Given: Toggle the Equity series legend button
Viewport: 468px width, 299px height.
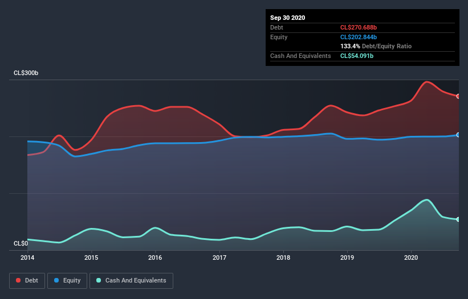Looking at the screenshot, I should tap(67, 281).
